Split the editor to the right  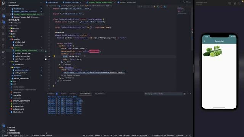pos(187,2)
